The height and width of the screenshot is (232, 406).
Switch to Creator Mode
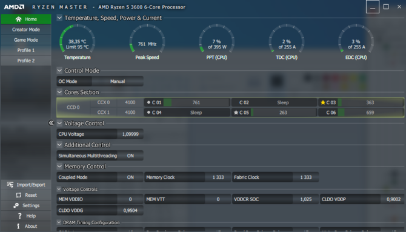tap(26, 30)
